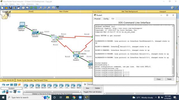
Task: Open a file with the folder icon
Action: [x=6, y=8]
